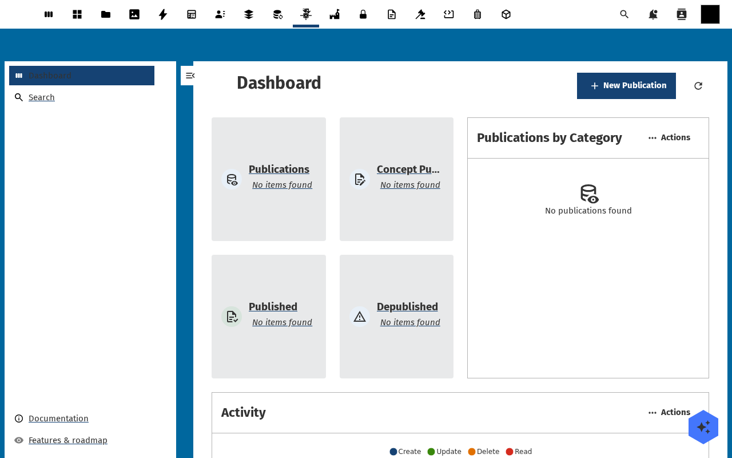Refresh the dashboard with reload icon
This screenshot has height=458, width=732.
(x=698, y=86)
